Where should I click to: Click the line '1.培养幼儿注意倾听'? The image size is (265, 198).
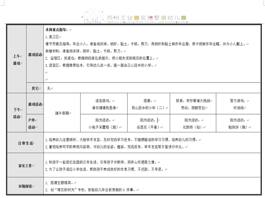[x=121, y=139]
